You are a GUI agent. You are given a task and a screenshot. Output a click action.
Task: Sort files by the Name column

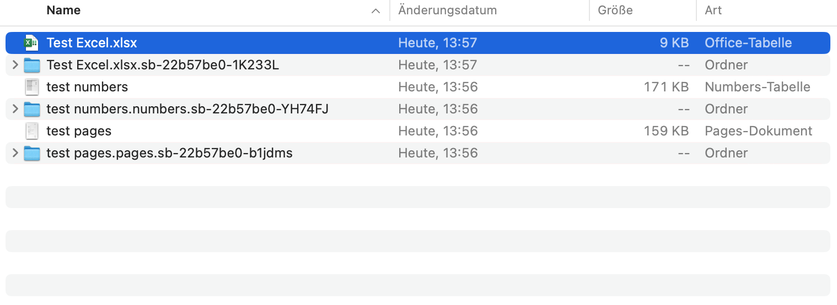[x=63, y=10]
